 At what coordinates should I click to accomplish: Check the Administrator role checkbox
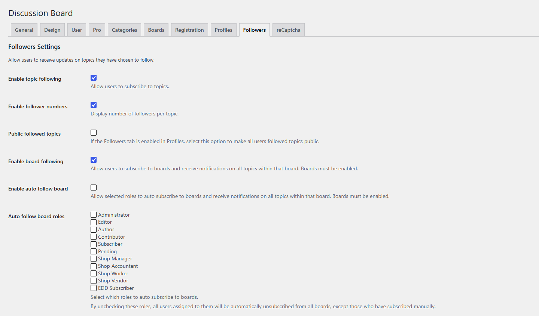pyautogui.click(x=94, y=215)
